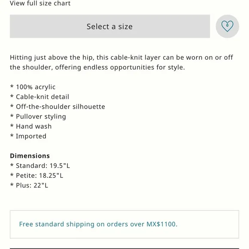
Task: Click the Select a size button
Action: [110, 26]
